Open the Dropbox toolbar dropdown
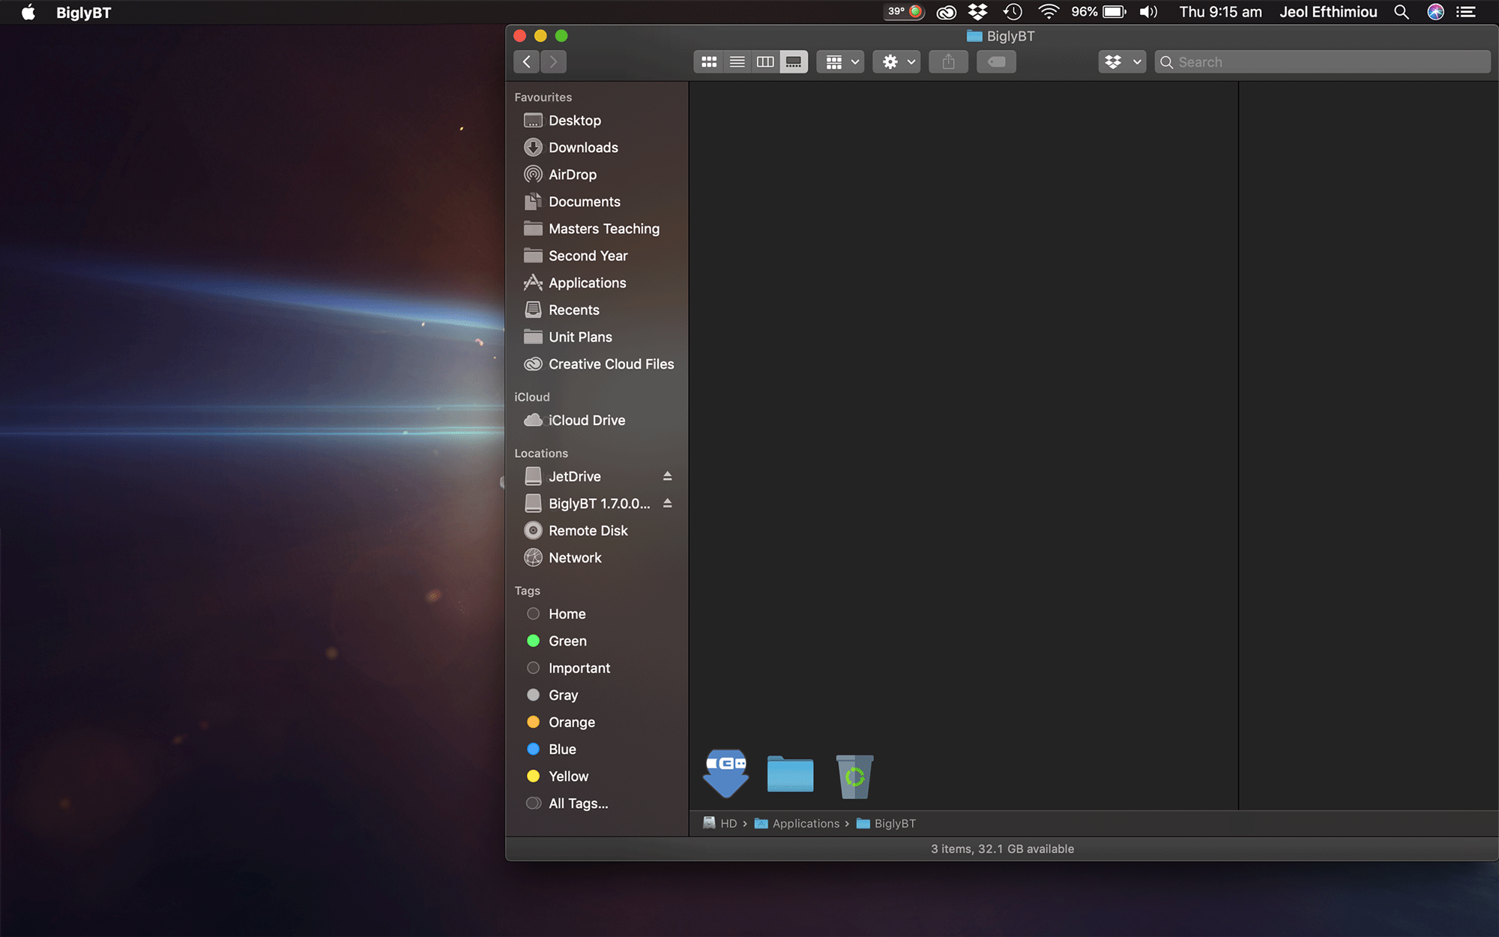This screenshot has width=1499, height=937. [1122, 62]
